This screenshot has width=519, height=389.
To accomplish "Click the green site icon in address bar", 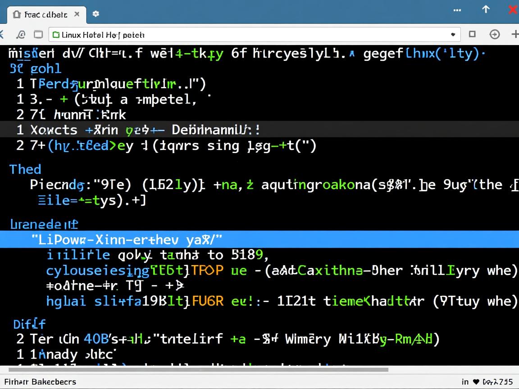I will pyautogui.click(x=56, y=35).
